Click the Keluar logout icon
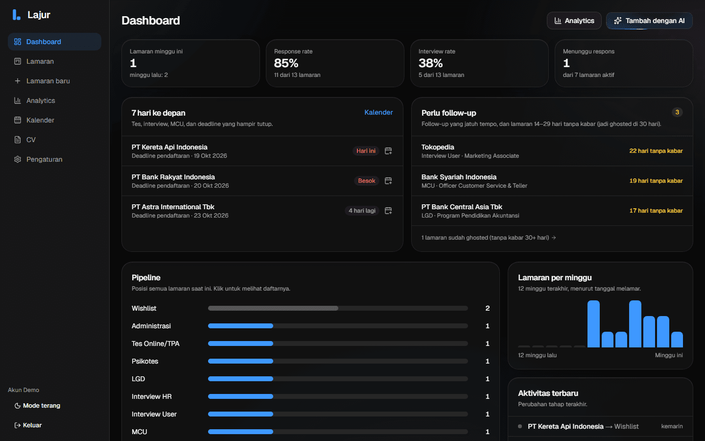This screenshot has height=441, width=705. [x=18, y=425]
